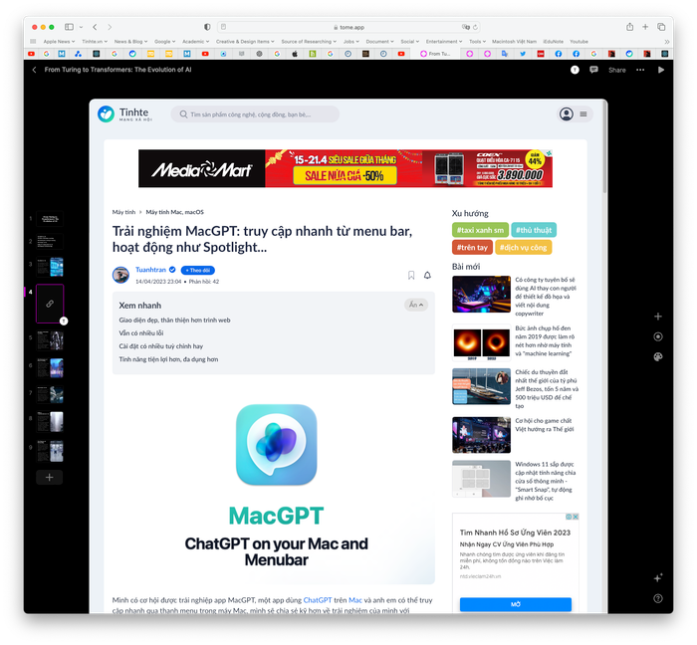
Task: Collapse 'Xem nhanh' with the Ẩn button
Action: coord(416,305)
